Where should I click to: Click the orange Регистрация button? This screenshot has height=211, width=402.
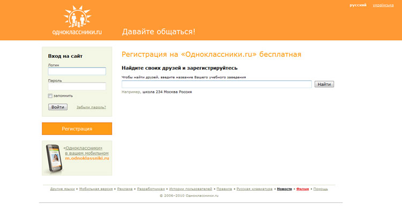click(77, 129)
